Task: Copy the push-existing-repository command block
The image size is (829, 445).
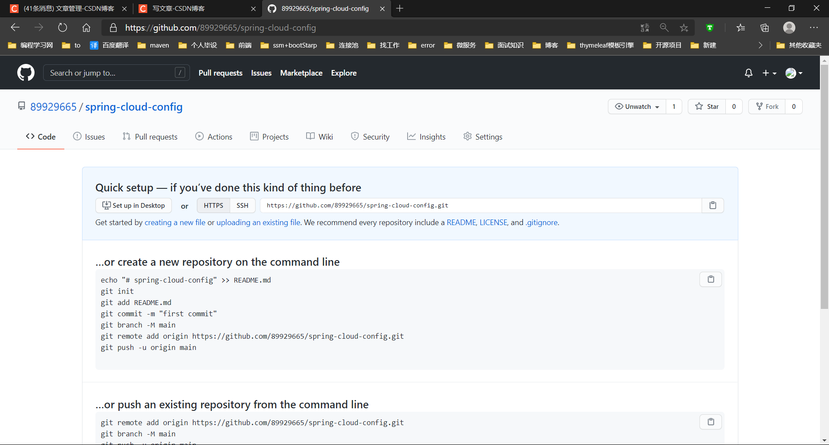Action: click(x=711, y=422)
